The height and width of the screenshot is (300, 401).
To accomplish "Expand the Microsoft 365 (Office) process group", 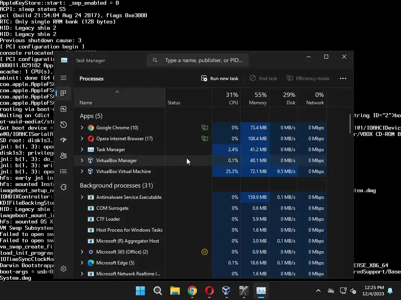I will click(82, 252).
